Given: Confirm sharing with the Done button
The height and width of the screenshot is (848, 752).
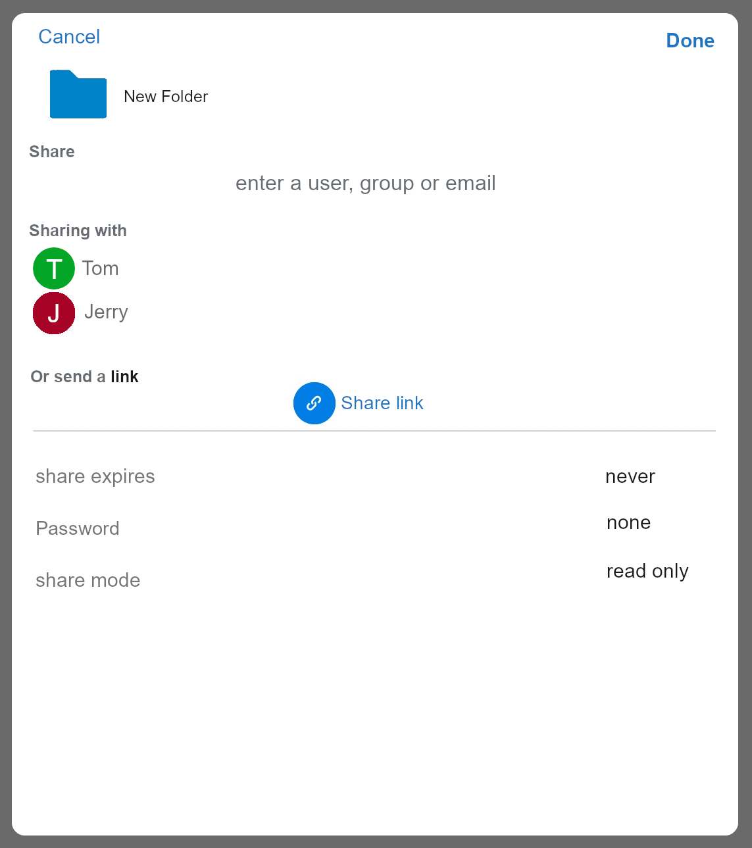Looking at the screenshot, I should (690, 41).
